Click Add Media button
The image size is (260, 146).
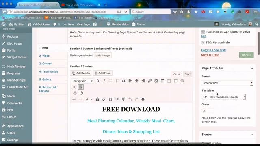click(x=81, y=73)
